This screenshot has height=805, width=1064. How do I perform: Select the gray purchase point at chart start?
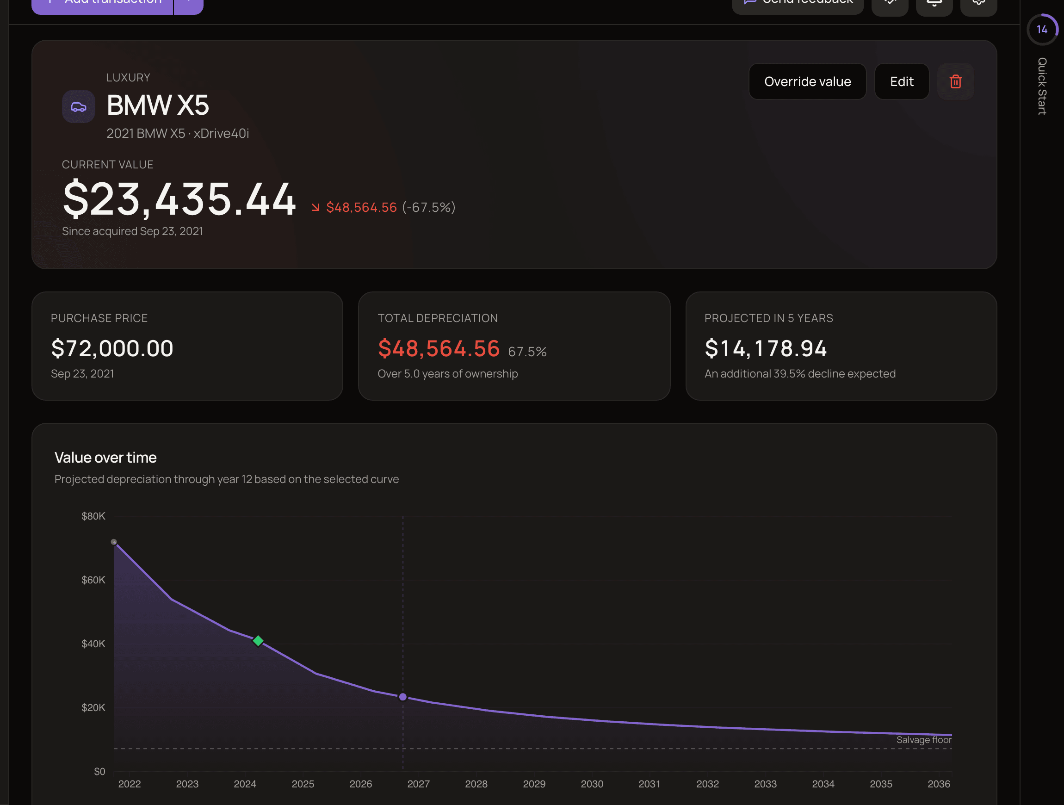click(114, 542)
